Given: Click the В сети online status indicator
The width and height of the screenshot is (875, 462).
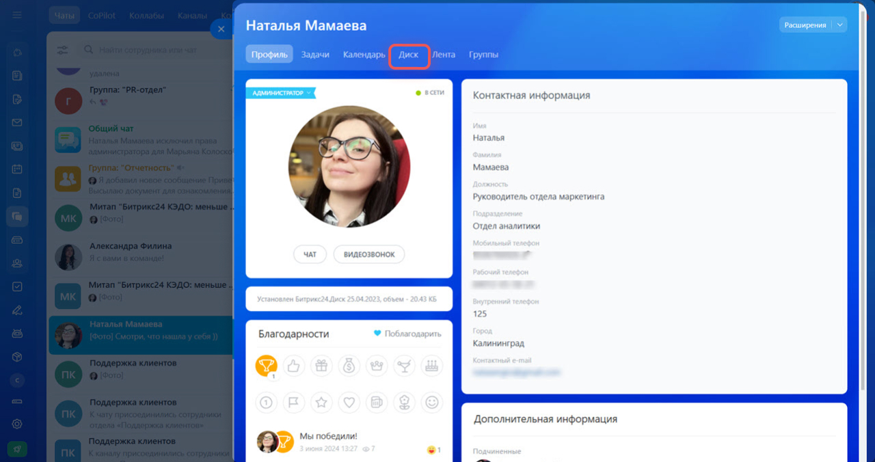Looking at the screenshot, I should tap(430, 92).
